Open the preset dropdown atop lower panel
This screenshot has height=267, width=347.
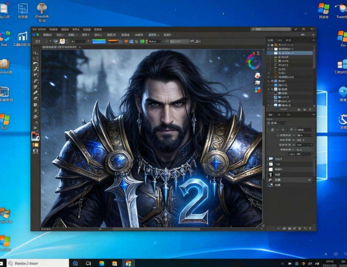pos(277,123)
